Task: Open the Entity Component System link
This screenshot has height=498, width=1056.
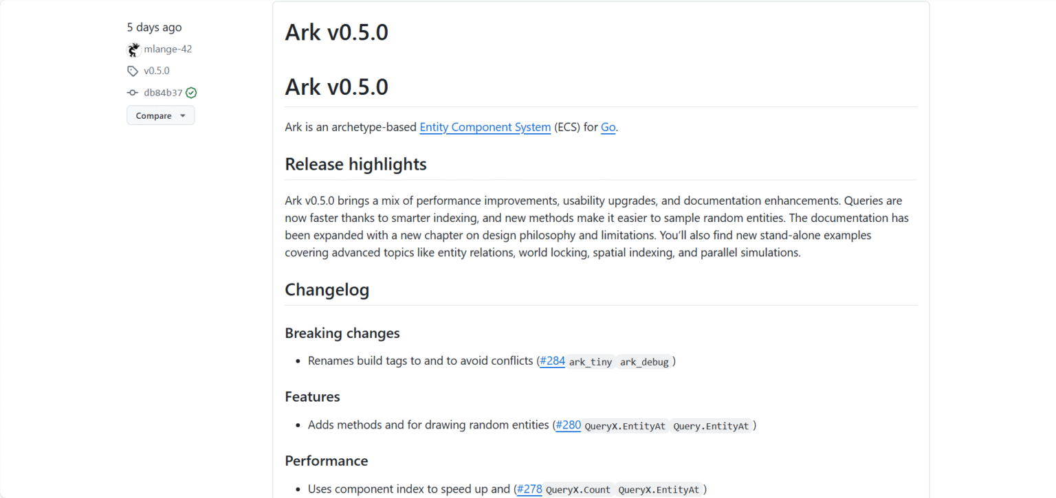Action: (484, 127)
